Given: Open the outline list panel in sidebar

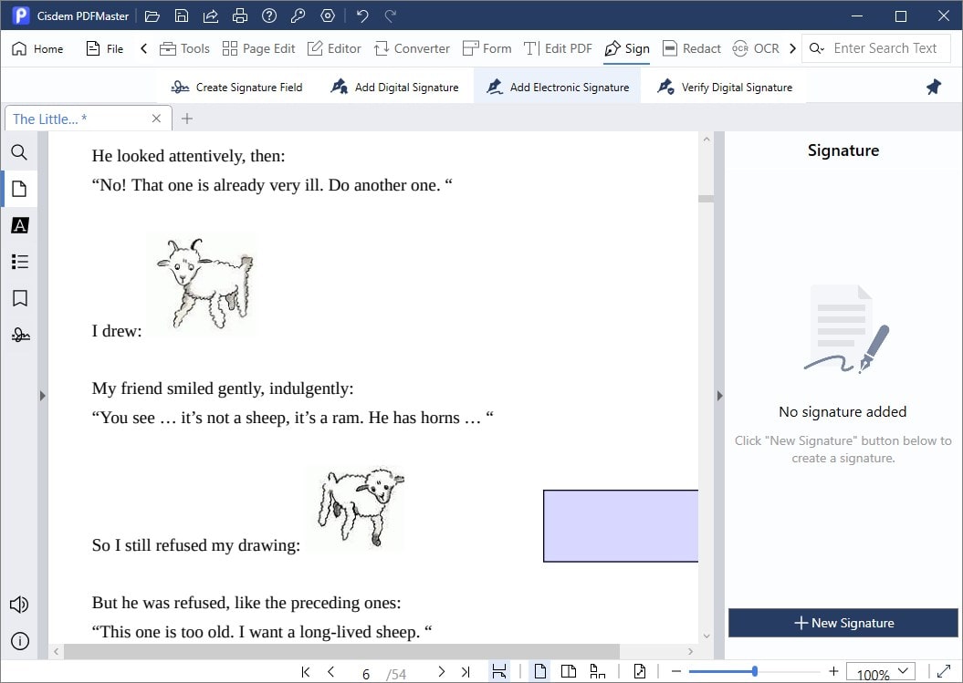Looking at the screenshot, I should pos(20,262).
